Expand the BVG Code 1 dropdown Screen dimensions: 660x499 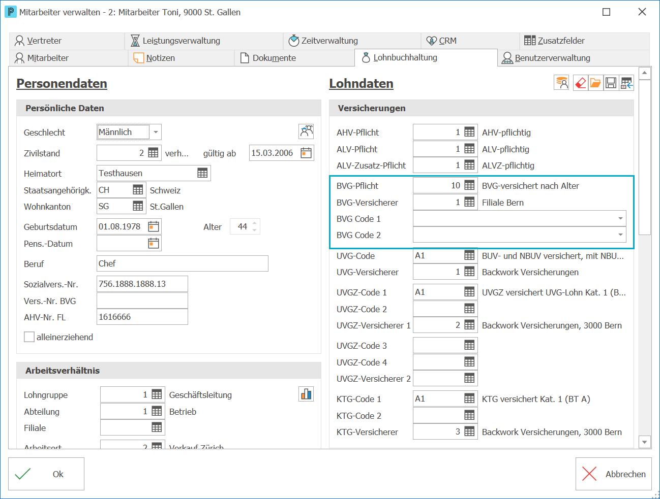620,219
